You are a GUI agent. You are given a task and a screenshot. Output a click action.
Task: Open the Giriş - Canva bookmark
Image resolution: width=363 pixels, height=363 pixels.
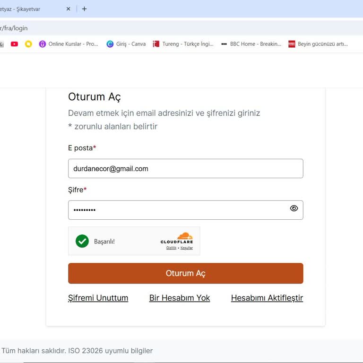126,44
